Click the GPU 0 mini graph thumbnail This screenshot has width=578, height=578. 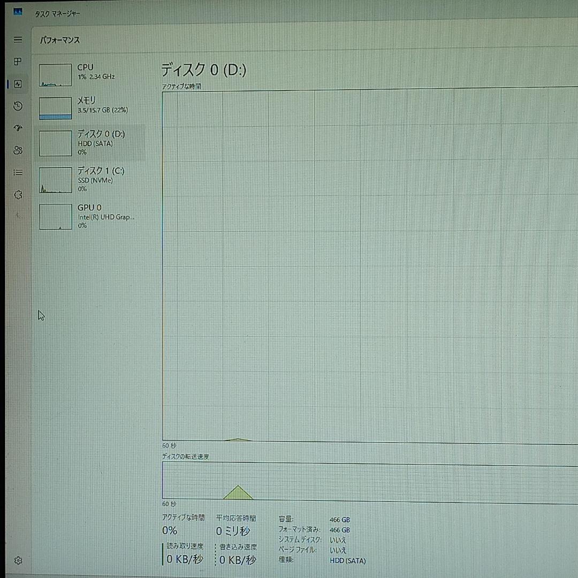[55, 217]
